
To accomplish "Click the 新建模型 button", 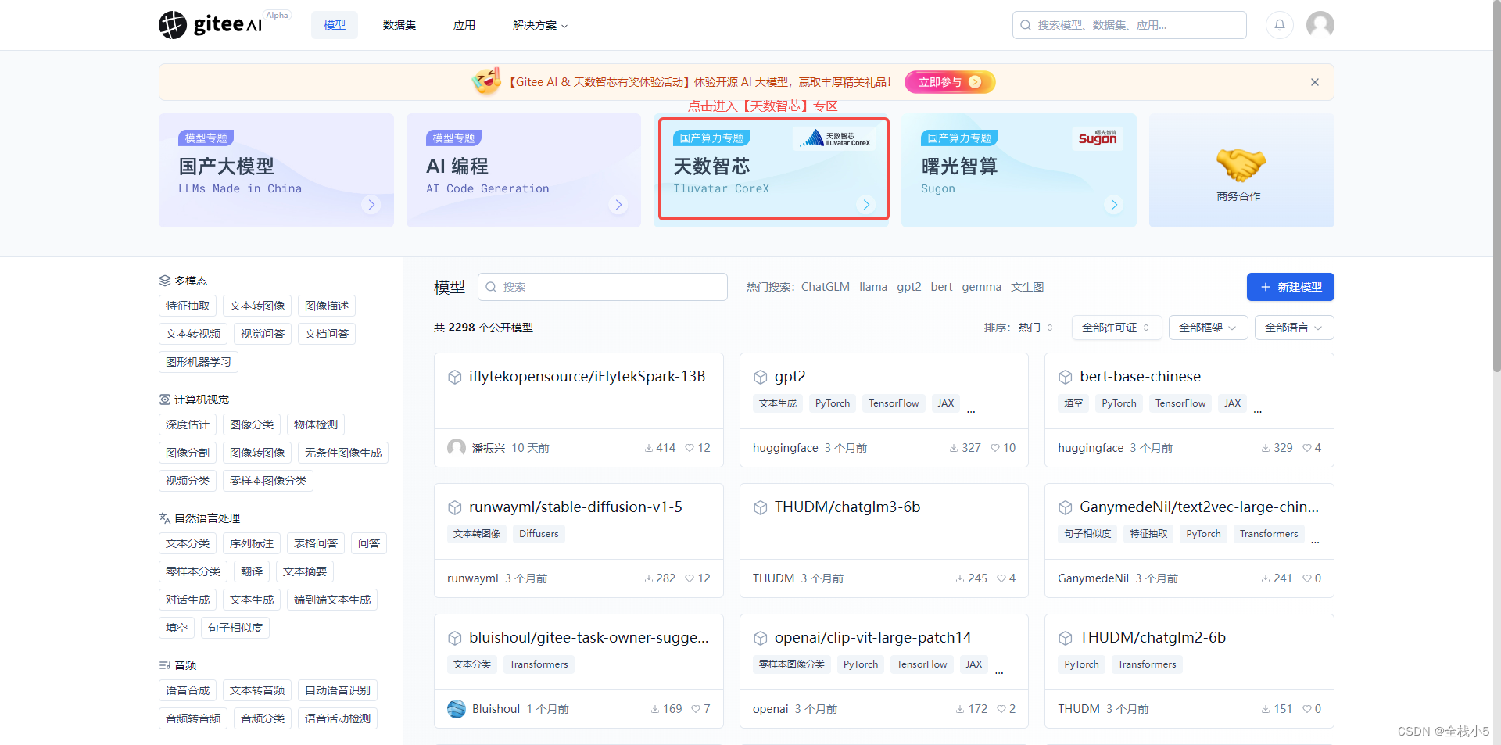I will click(x=1290, y=287).
